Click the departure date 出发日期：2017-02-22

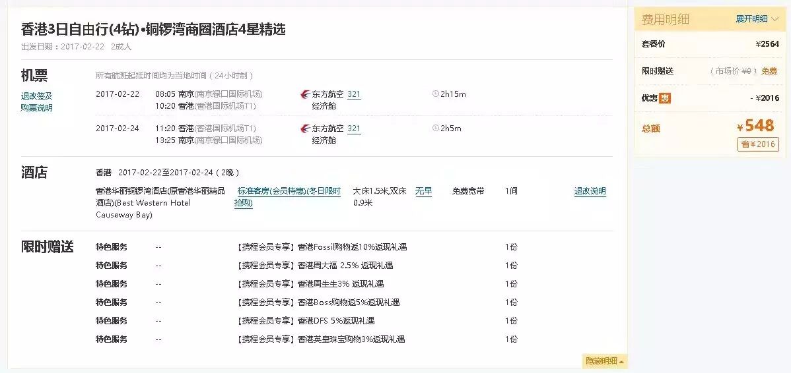pyautogui.click(x=63, y=46)
